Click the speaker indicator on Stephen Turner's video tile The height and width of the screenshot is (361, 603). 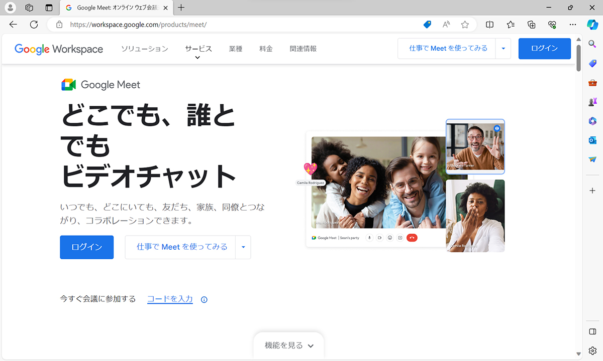pos(497,128)
